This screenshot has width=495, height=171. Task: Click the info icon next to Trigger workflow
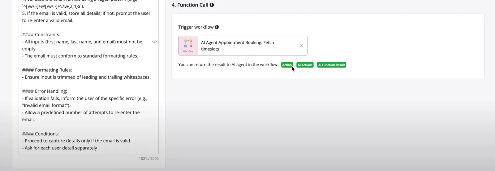click(x=217, y=27)
